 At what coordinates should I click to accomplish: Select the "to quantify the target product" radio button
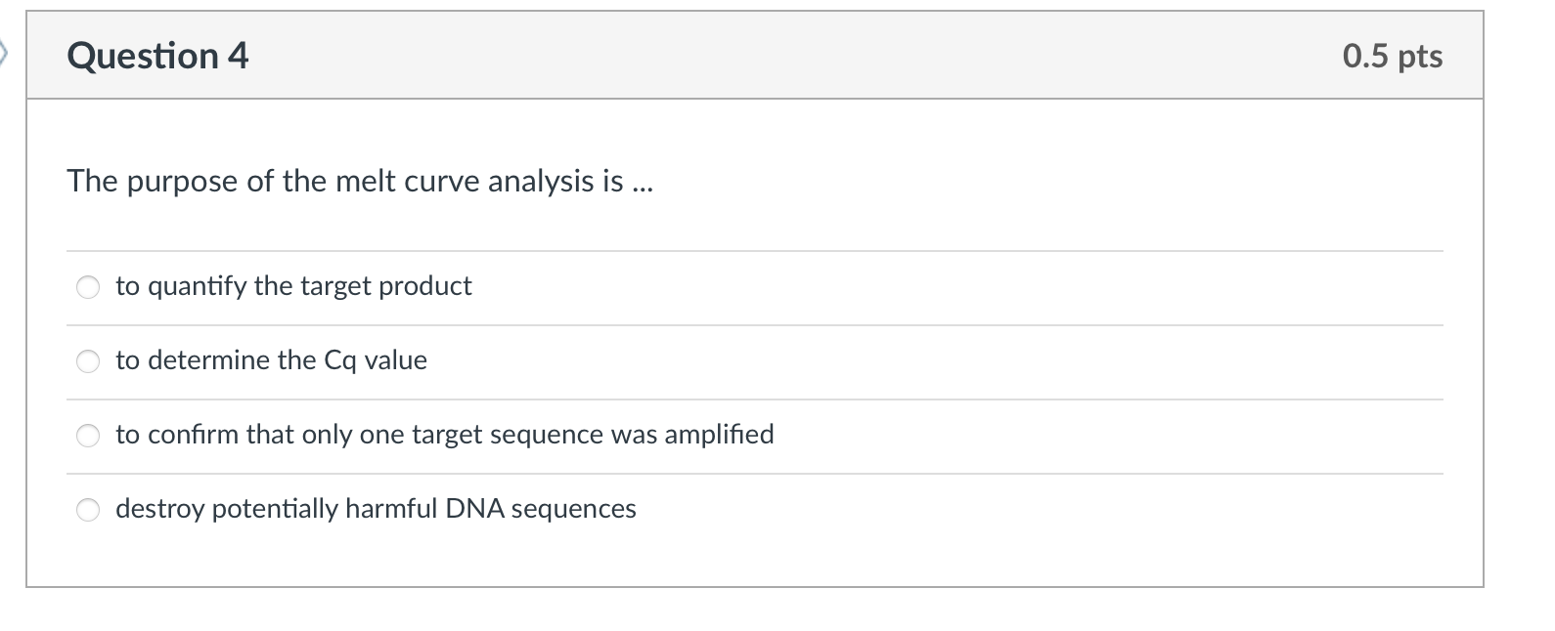pos(88,287)
